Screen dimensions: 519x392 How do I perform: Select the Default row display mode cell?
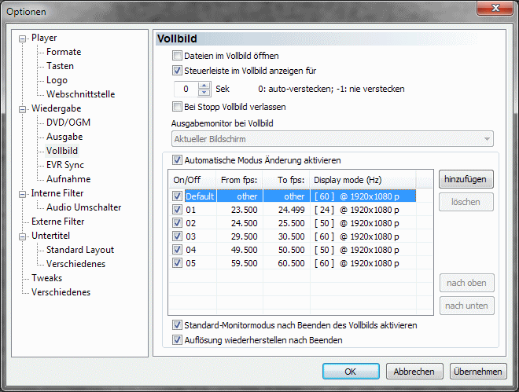tap(363, 196)
